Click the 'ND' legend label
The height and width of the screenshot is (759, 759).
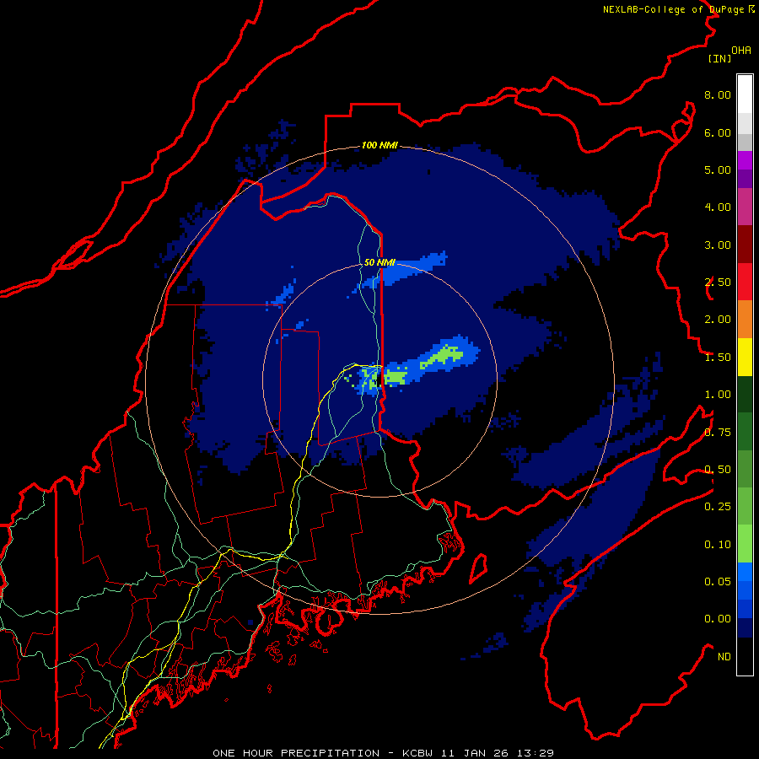click(x=724, y=657)
